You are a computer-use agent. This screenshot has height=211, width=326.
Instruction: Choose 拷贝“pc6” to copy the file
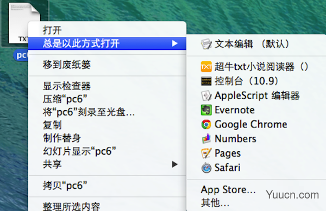click(107, 186)
